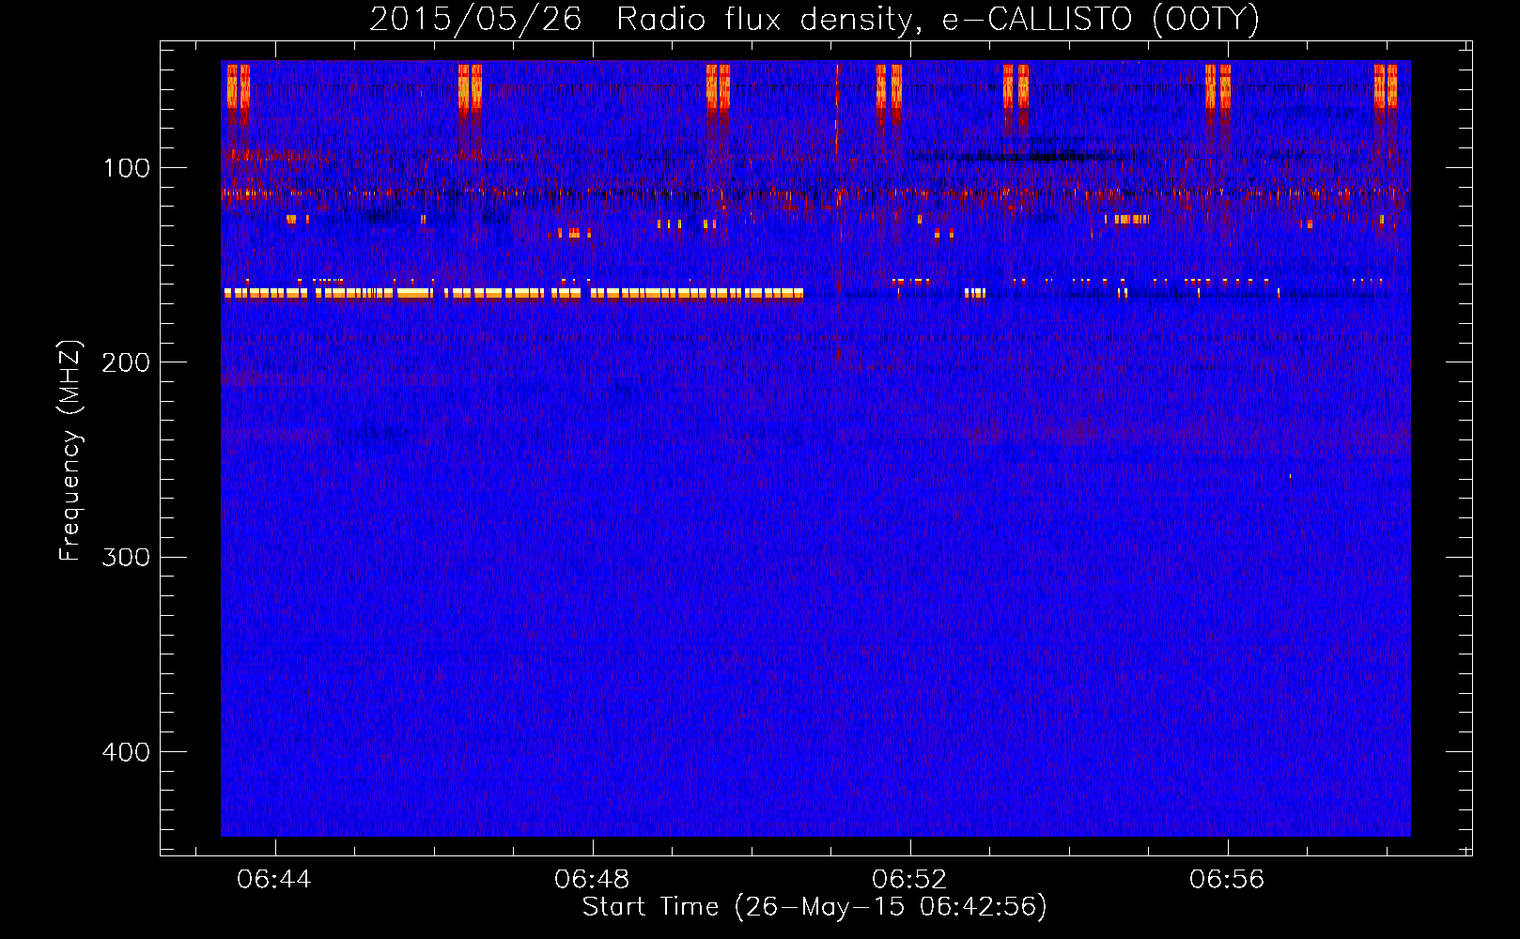The height and width of the screenshot is (939, 1520).
Task: Click the "300" frequency tick label
Action: click(x=126, y=558)
